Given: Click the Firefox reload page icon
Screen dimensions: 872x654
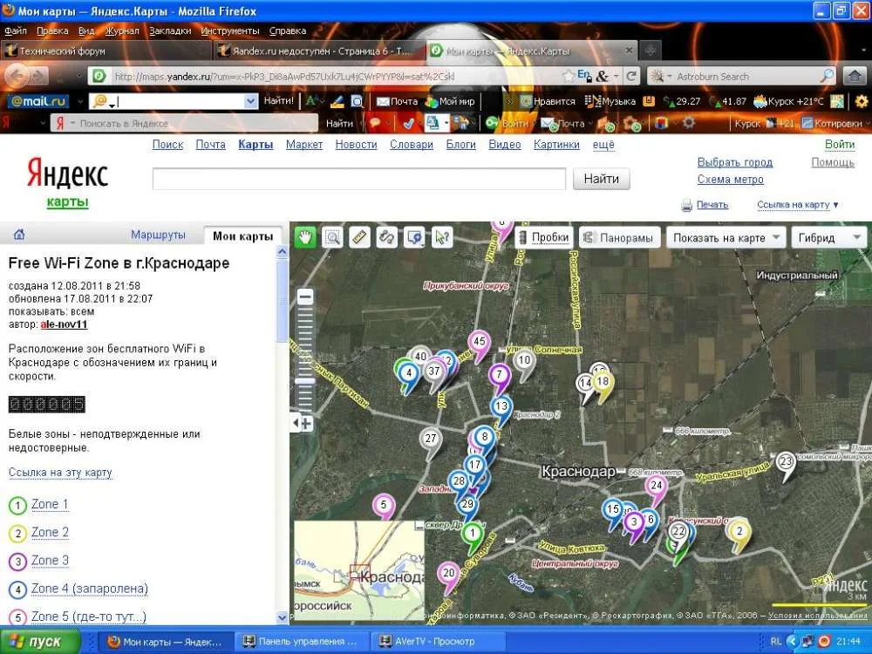Looking at the screenshot, I should 631,76.
